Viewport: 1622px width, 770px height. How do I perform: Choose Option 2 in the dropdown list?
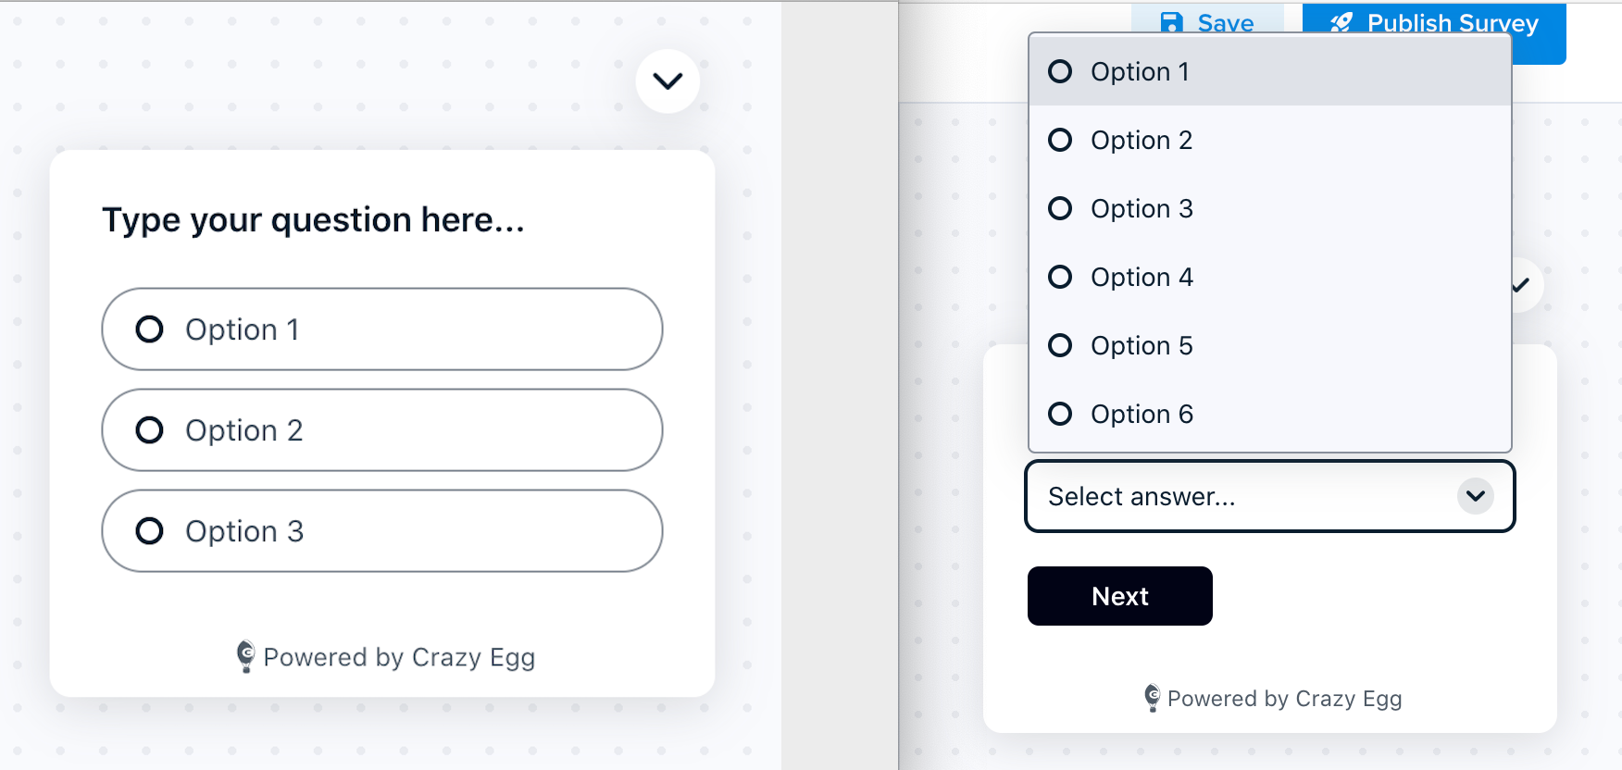1270,140
